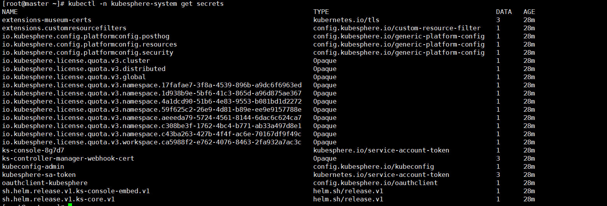Click the AGE column header

click(x=529, y=12)
